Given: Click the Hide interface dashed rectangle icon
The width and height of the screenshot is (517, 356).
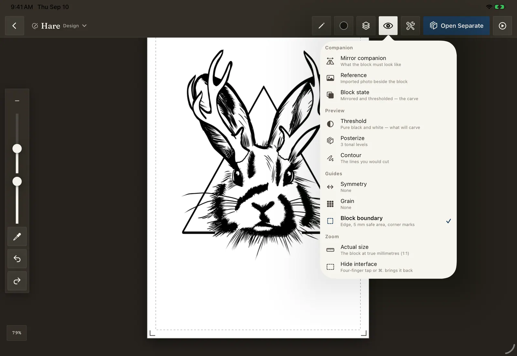Looking at the screenshot, I should [330, 267].
